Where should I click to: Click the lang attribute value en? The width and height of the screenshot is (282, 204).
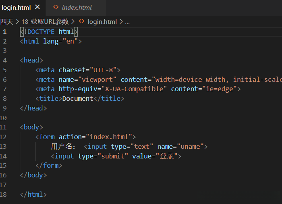click(70, 41)
